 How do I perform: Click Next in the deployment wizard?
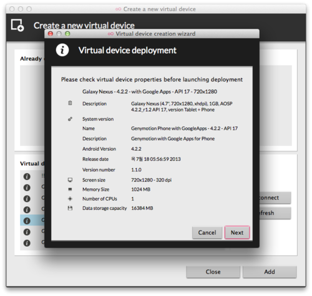pyautogui.click(x=237, y=232)
